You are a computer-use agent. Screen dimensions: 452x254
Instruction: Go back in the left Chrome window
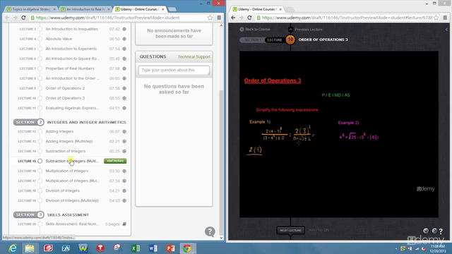point(7,18)
